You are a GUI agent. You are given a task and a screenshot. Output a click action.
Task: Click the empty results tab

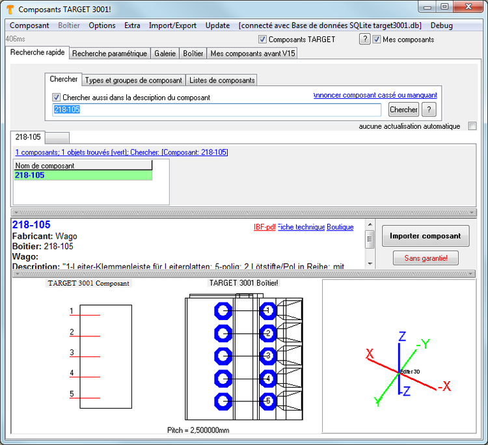57,138
